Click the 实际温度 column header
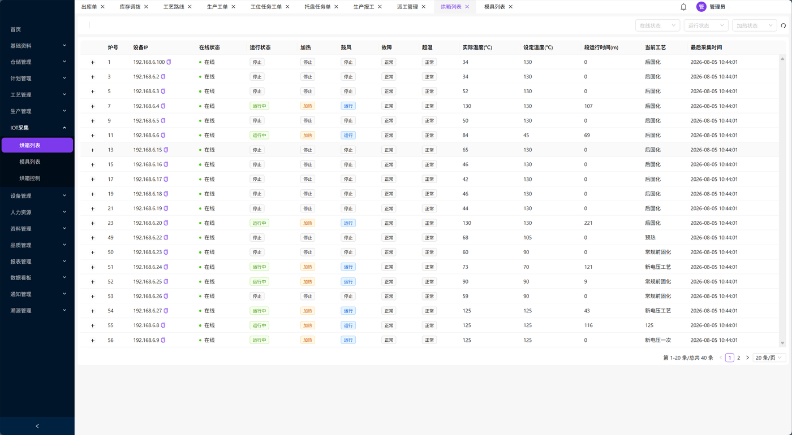Screen dimensions: 792x435 point(477,47)
